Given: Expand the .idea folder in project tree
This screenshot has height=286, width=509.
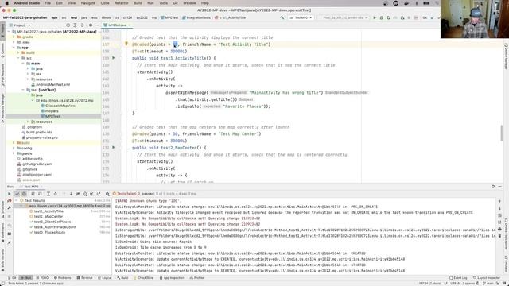Looking at the screenshot, I should (14, 42).
